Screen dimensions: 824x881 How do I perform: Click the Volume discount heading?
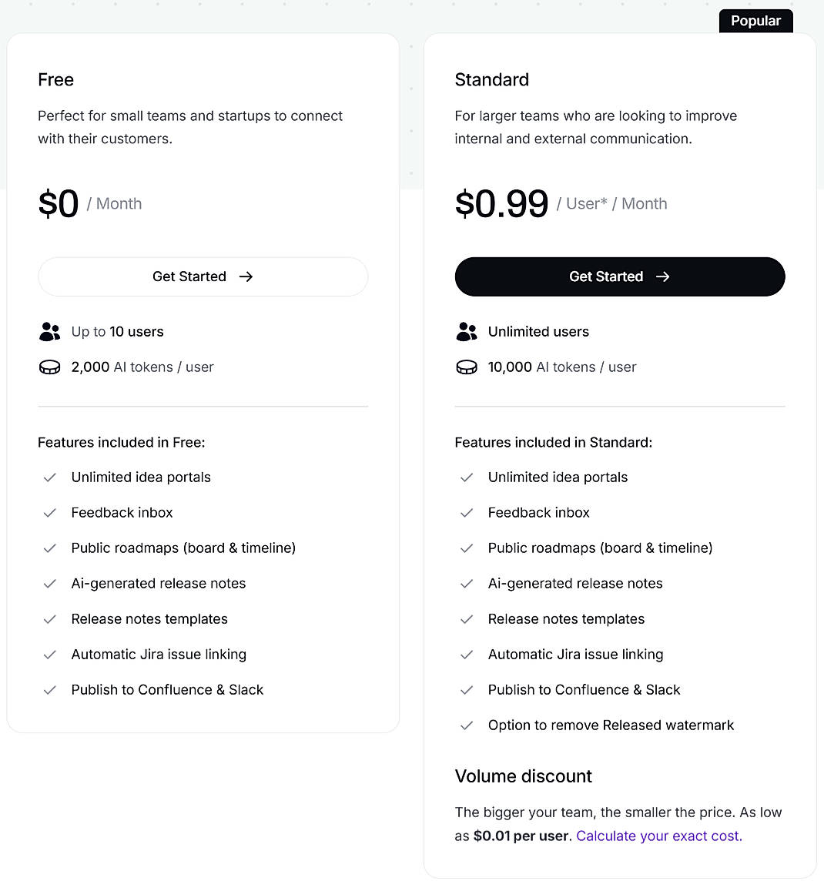click(524, 776)
